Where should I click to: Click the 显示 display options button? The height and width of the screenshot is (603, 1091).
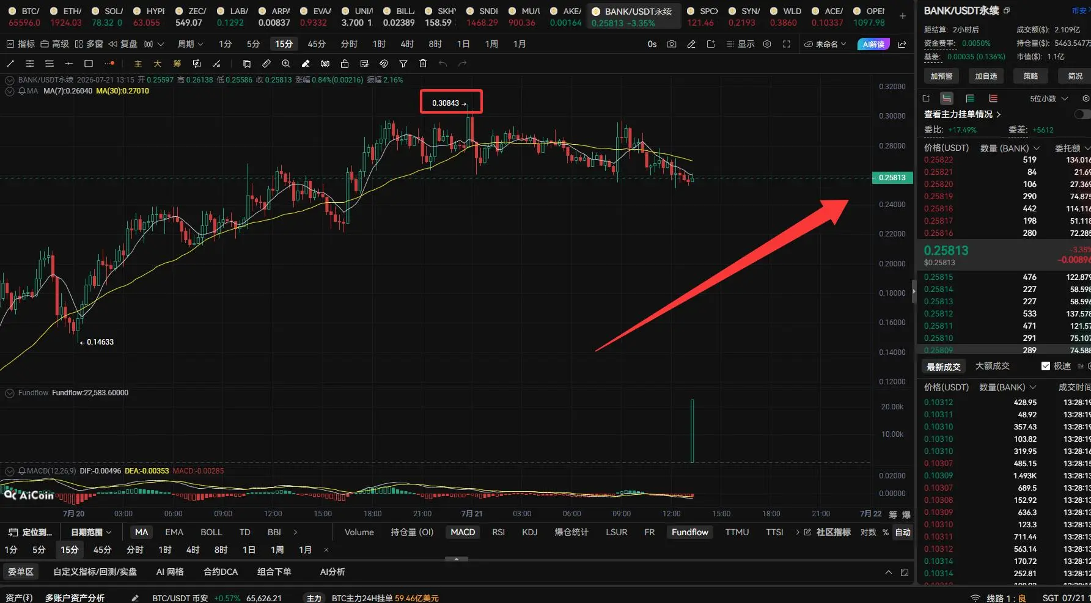point(740,44)
